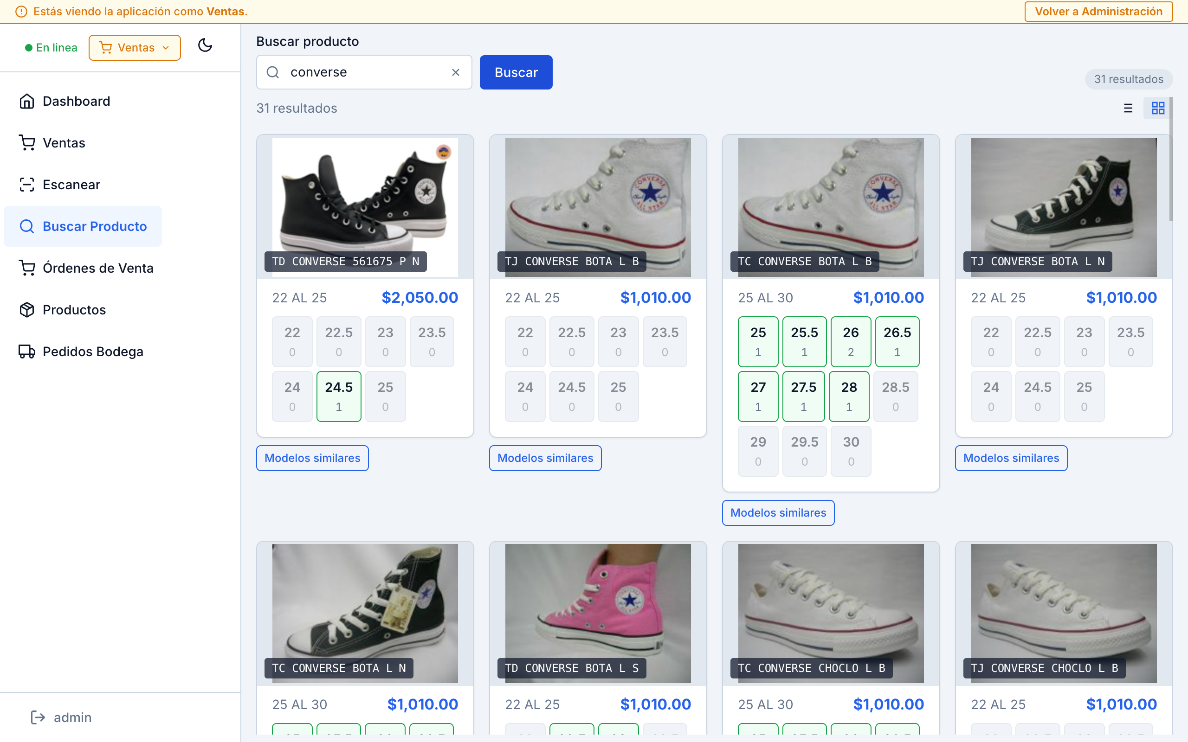Open the Ventas role dropdown

pyautogui.click(x=135, y=48)
